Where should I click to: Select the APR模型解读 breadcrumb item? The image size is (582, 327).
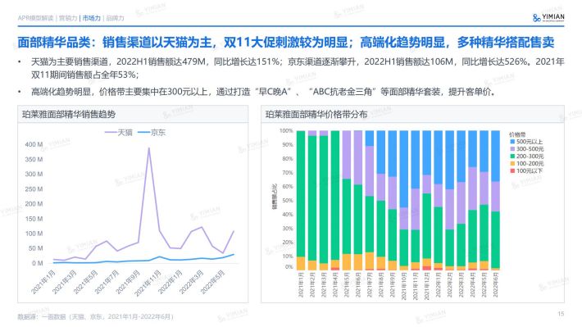35,18
